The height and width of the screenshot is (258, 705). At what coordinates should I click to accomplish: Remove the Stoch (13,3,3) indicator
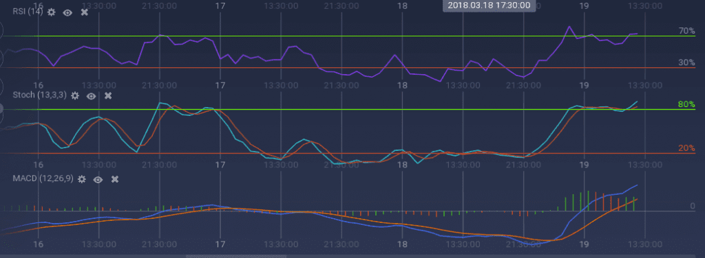click(x=108, y=95)
